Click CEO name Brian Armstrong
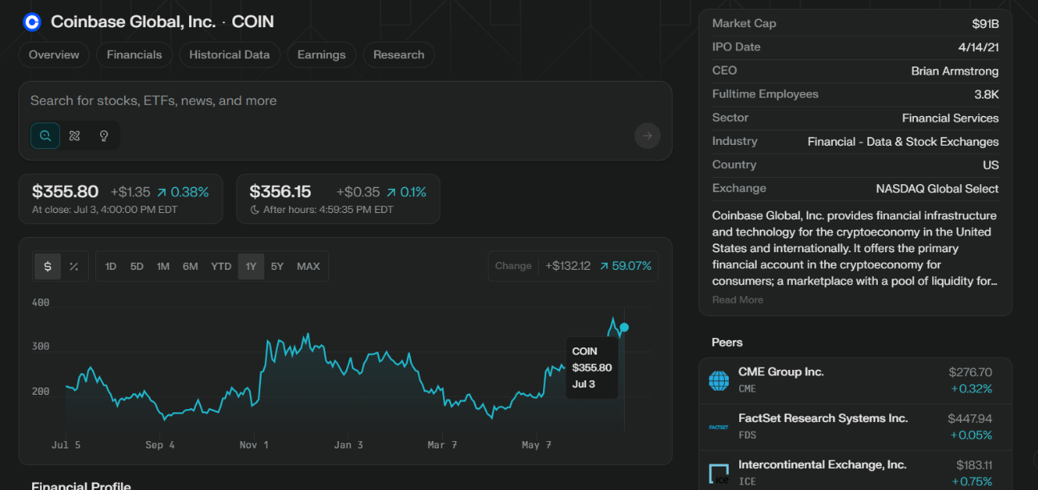 [955, 70]
